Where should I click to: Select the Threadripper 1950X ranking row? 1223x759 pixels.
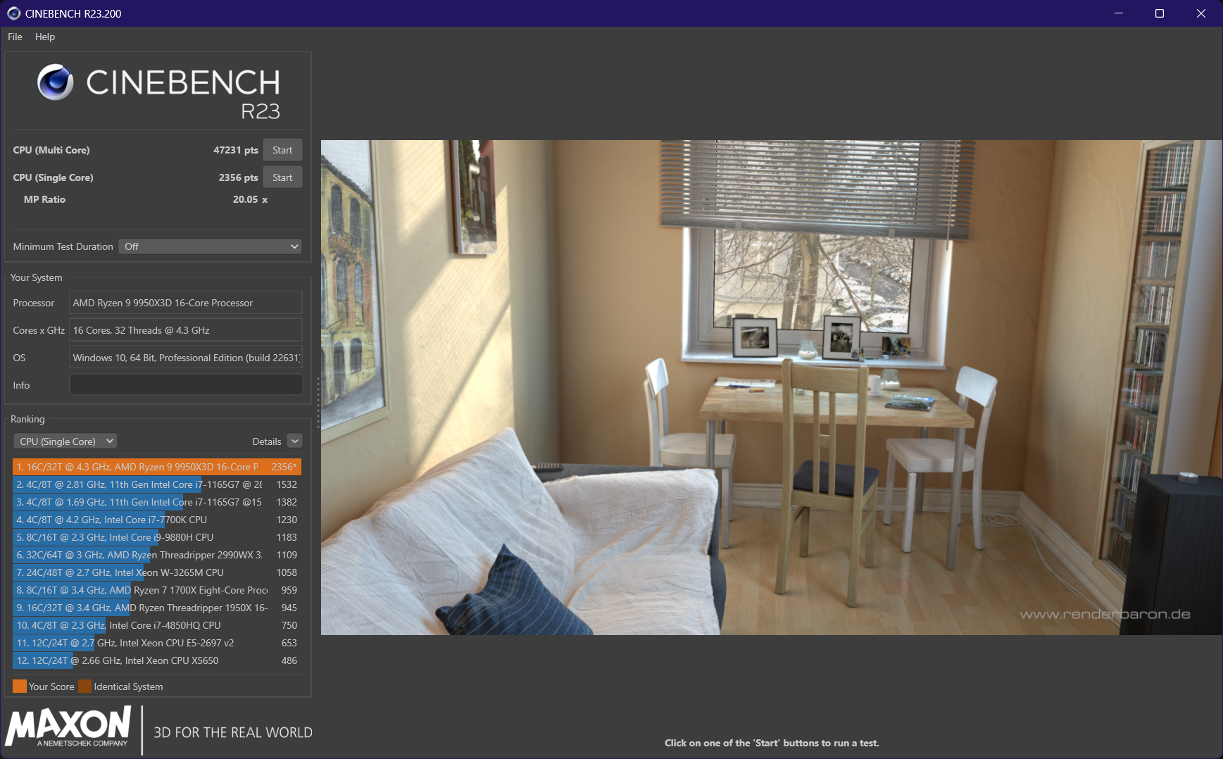157,608
